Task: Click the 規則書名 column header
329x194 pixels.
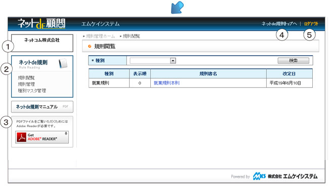Action: 209,73
